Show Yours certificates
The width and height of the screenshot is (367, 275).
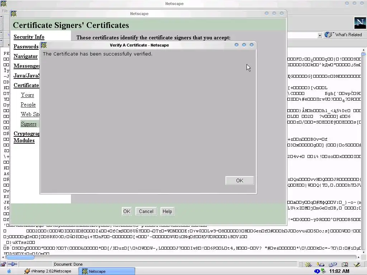pos(27,95)
